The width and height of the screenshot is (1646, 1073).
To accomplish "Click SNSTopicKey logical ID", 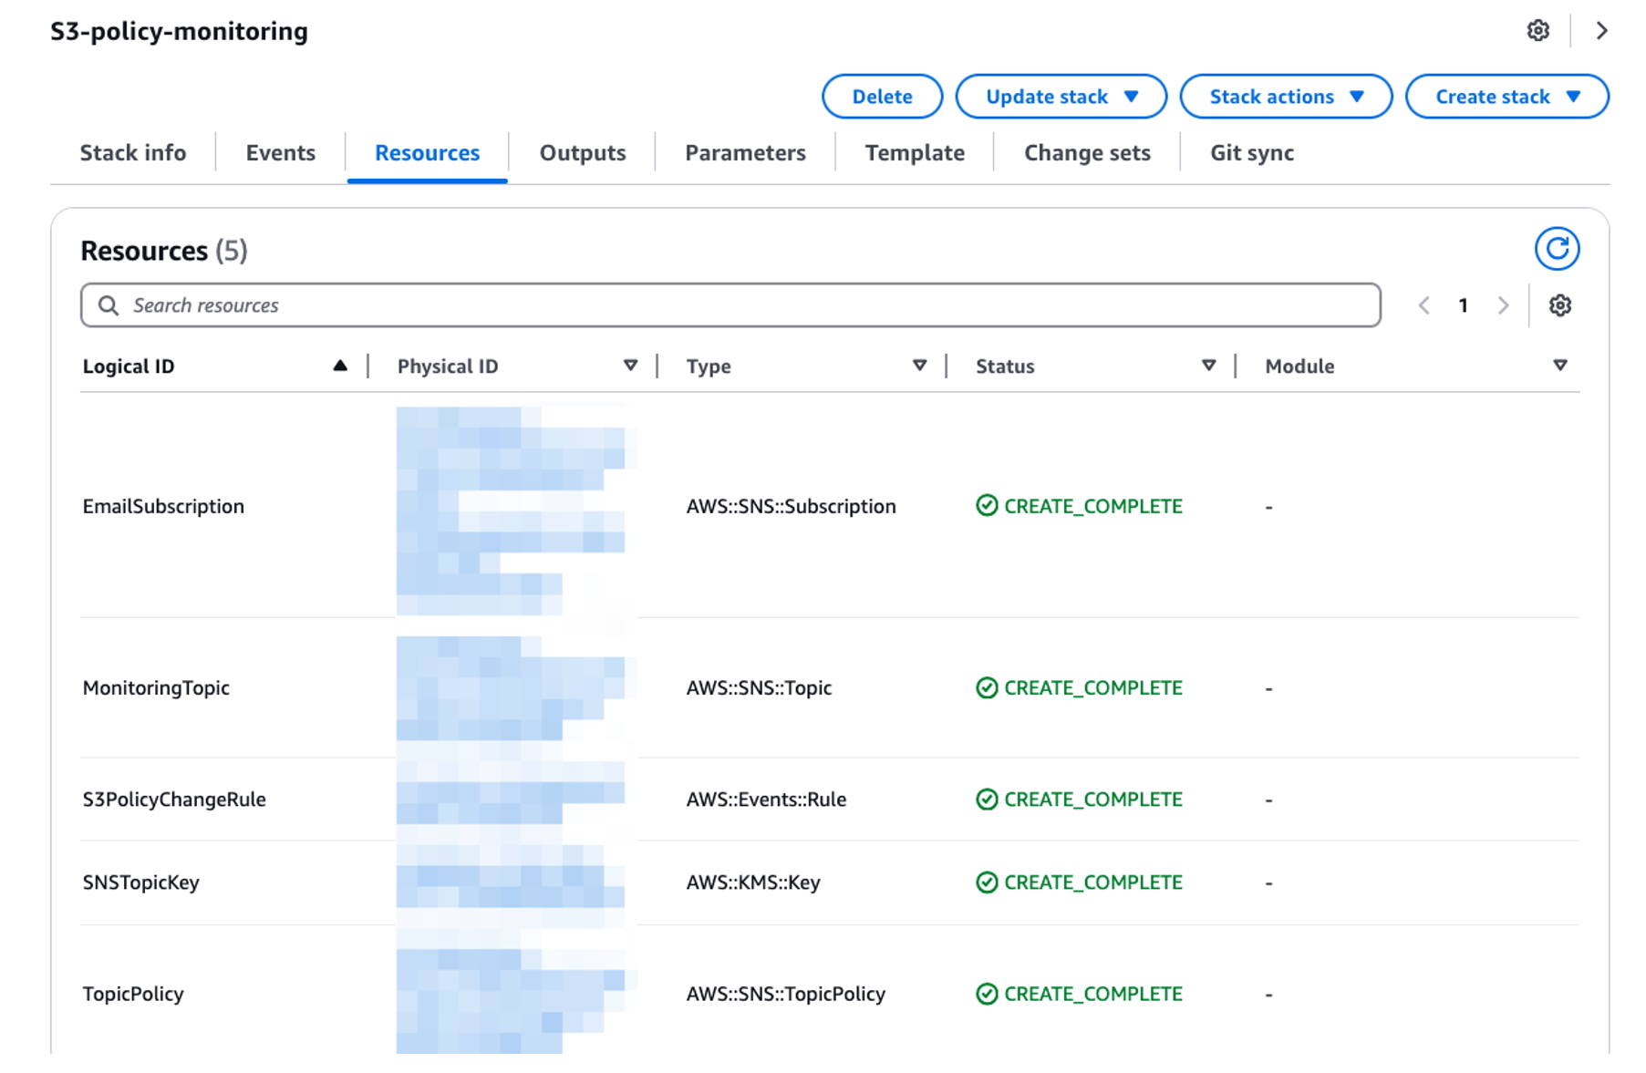I will coord(140,882).
